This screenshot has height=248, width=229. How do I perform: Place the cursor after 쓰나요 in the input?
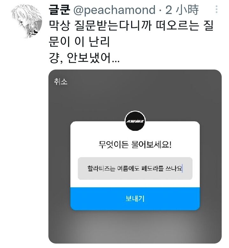(182, 168)
